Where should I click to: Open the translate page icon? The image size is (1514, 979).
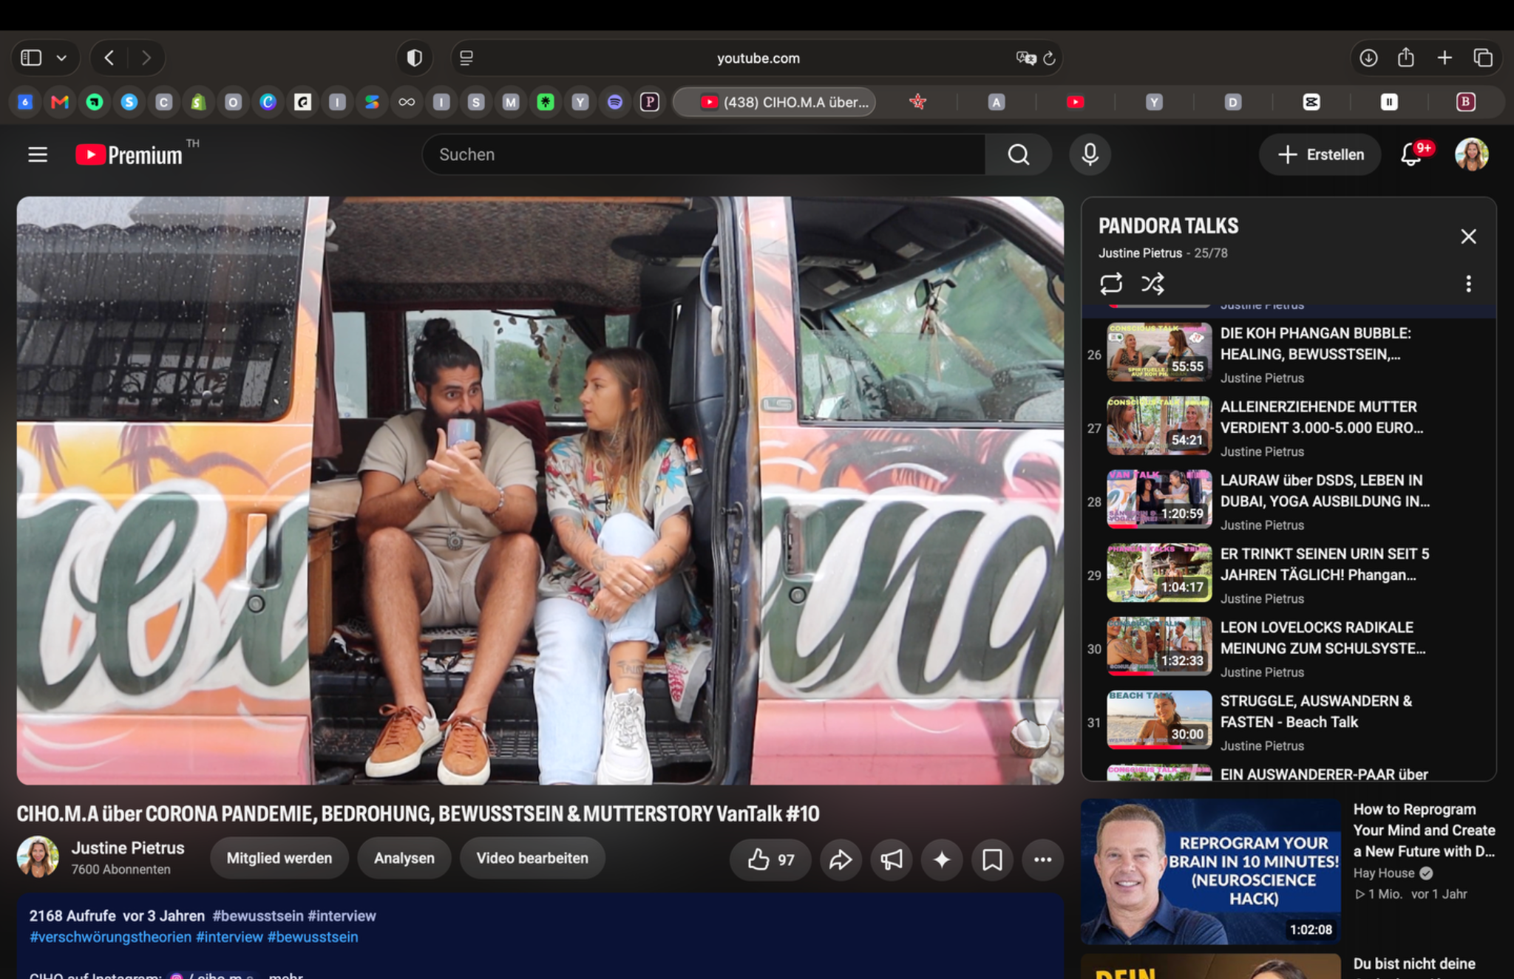1025,58
